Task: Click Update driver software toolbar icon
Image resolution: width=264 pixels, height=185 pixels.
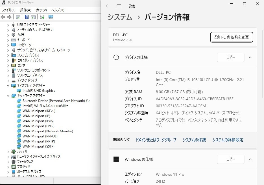Action: point(42,17)
